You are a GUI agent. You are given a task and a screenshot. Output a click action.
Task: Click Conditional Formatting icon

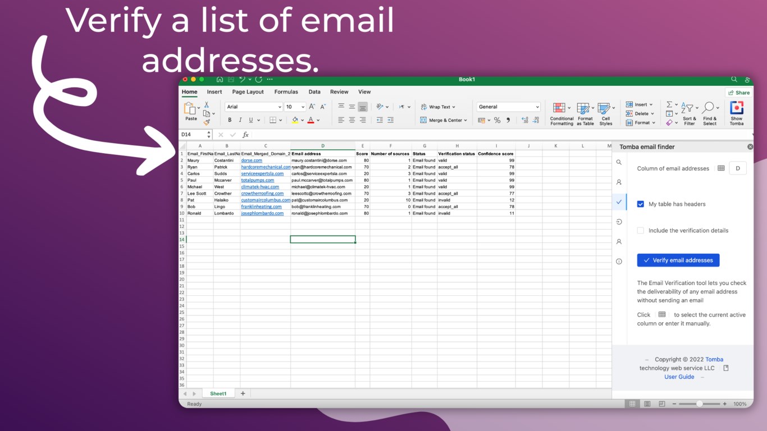[561, 113]
